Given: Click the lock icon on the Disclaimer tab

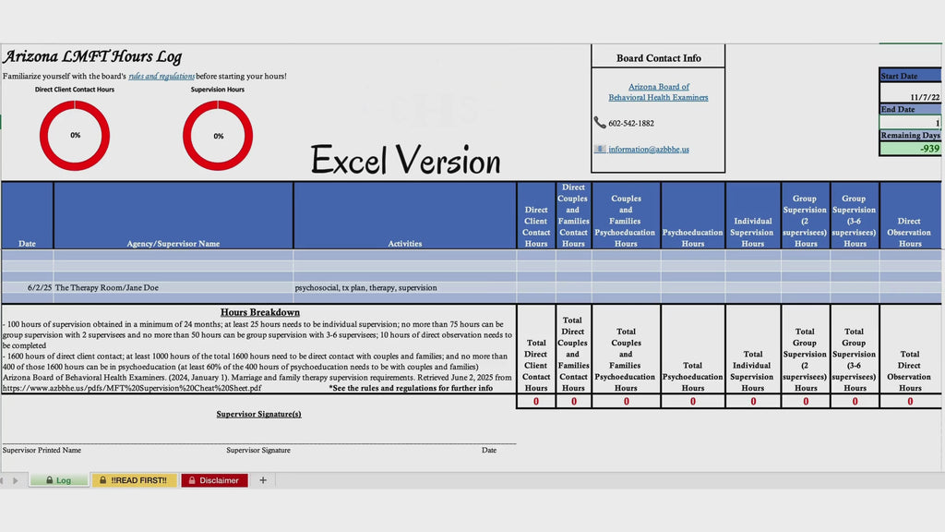Looking at the screenshot, I should 192,480.
